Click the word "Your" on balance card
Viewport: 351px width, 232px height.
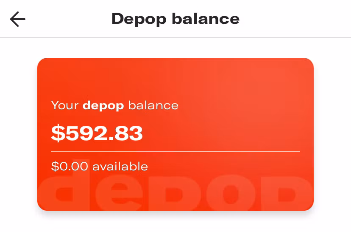point(65,105)
